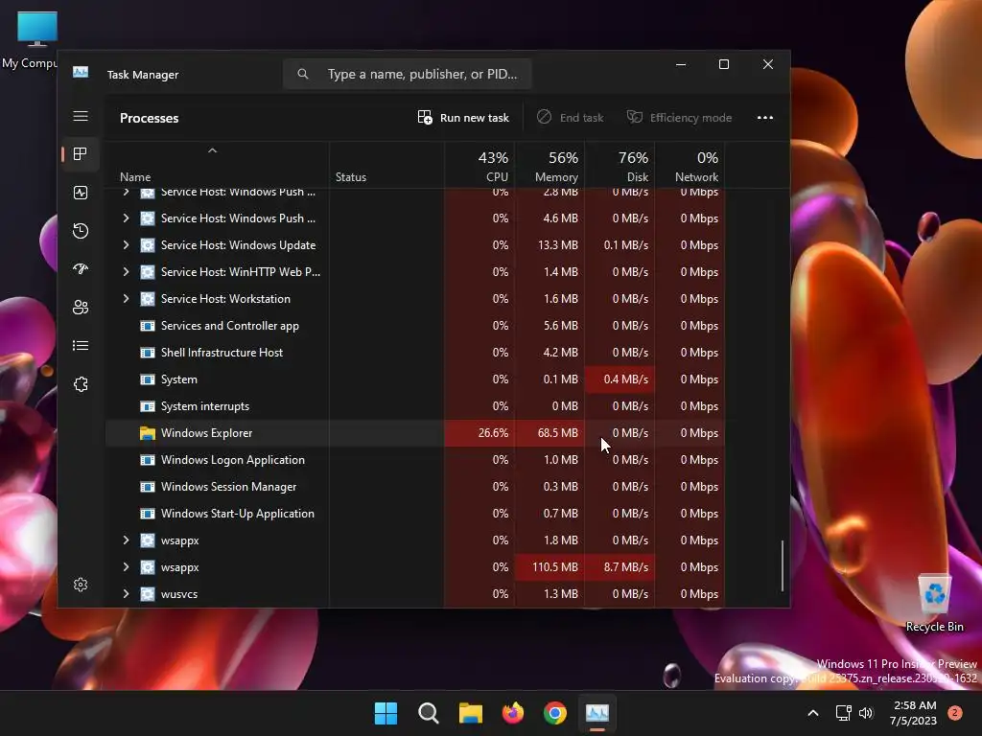Open taskbar Search icon

[429, 713]
